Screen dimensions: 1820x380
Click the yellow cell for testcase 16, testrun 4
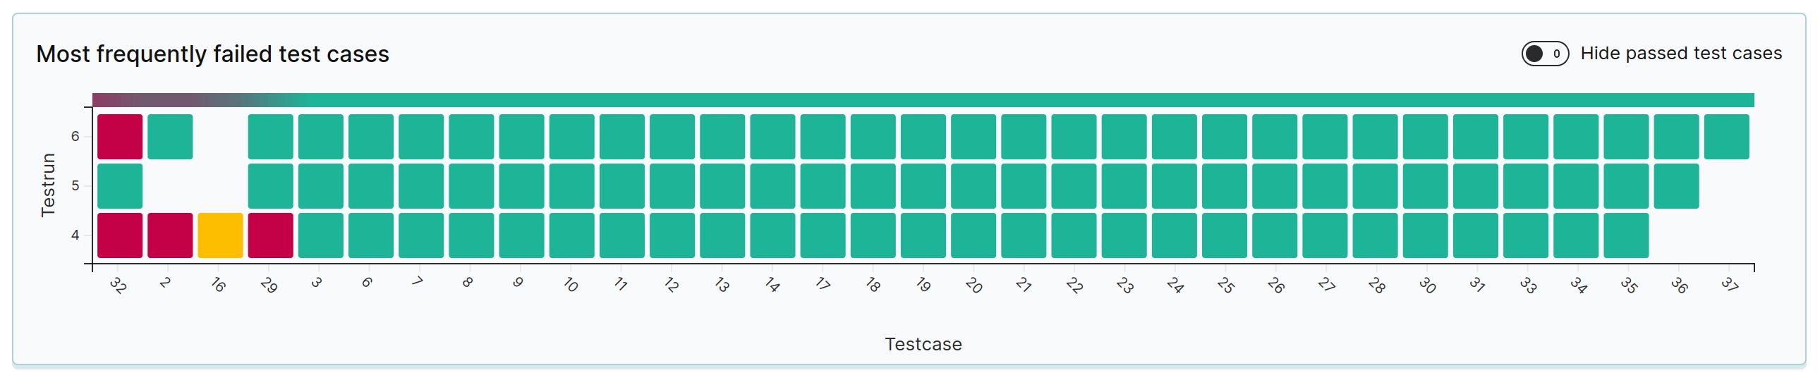220,235
